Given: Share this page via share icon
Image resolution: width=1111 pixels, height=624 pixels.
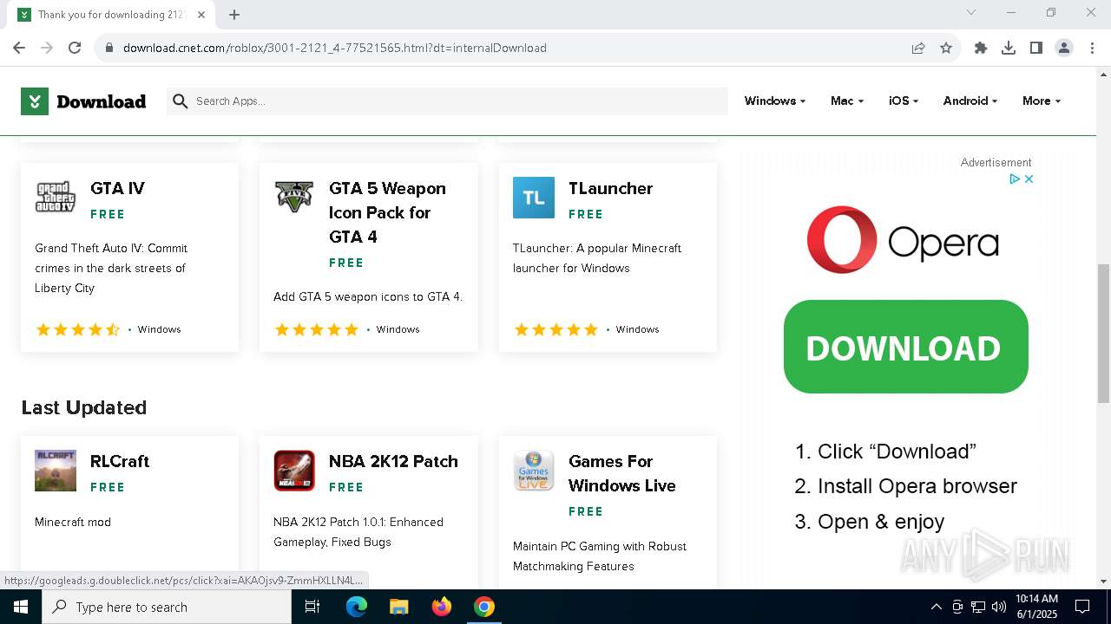Looking at the screenshot, I should (918, 48).
